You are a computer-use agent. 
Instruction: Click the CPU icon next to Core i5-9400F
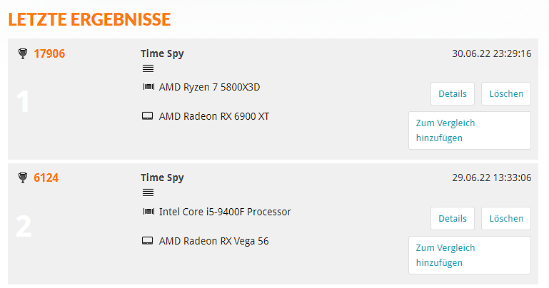148,212
